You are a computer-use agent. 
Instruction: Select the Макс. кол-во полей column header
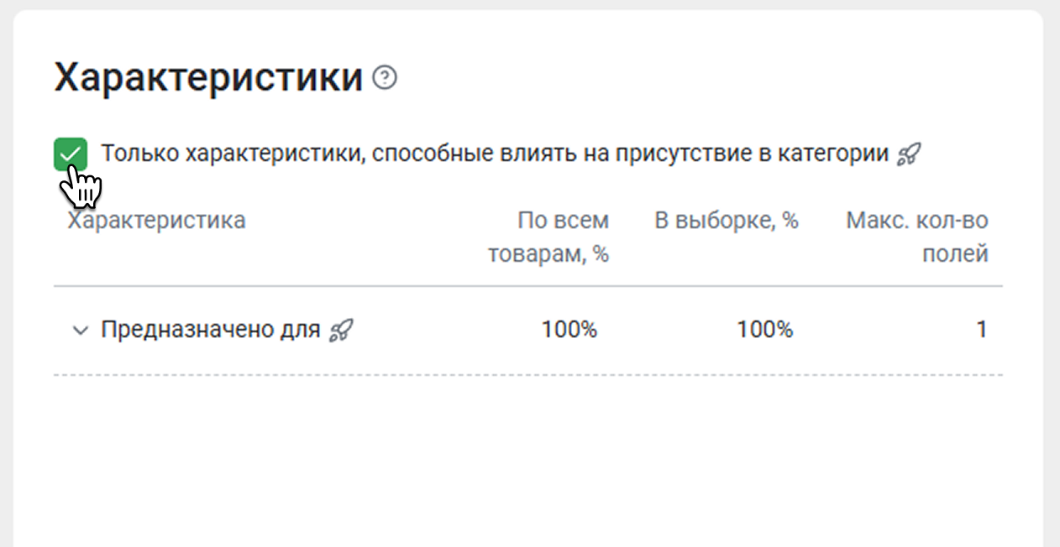click(x=917, y=237)
